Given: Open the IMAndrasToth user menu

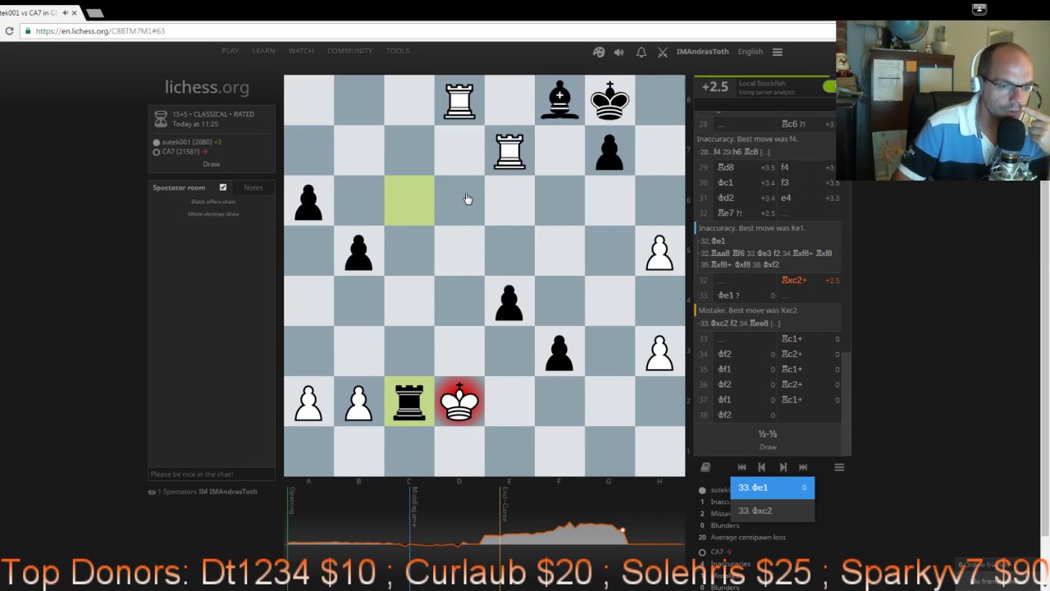Looking at the screenshot, I should pos(702,52).
